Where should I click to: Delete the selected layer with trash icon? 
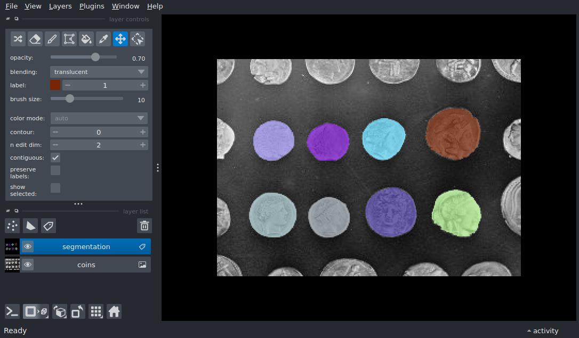pos(144,226)
